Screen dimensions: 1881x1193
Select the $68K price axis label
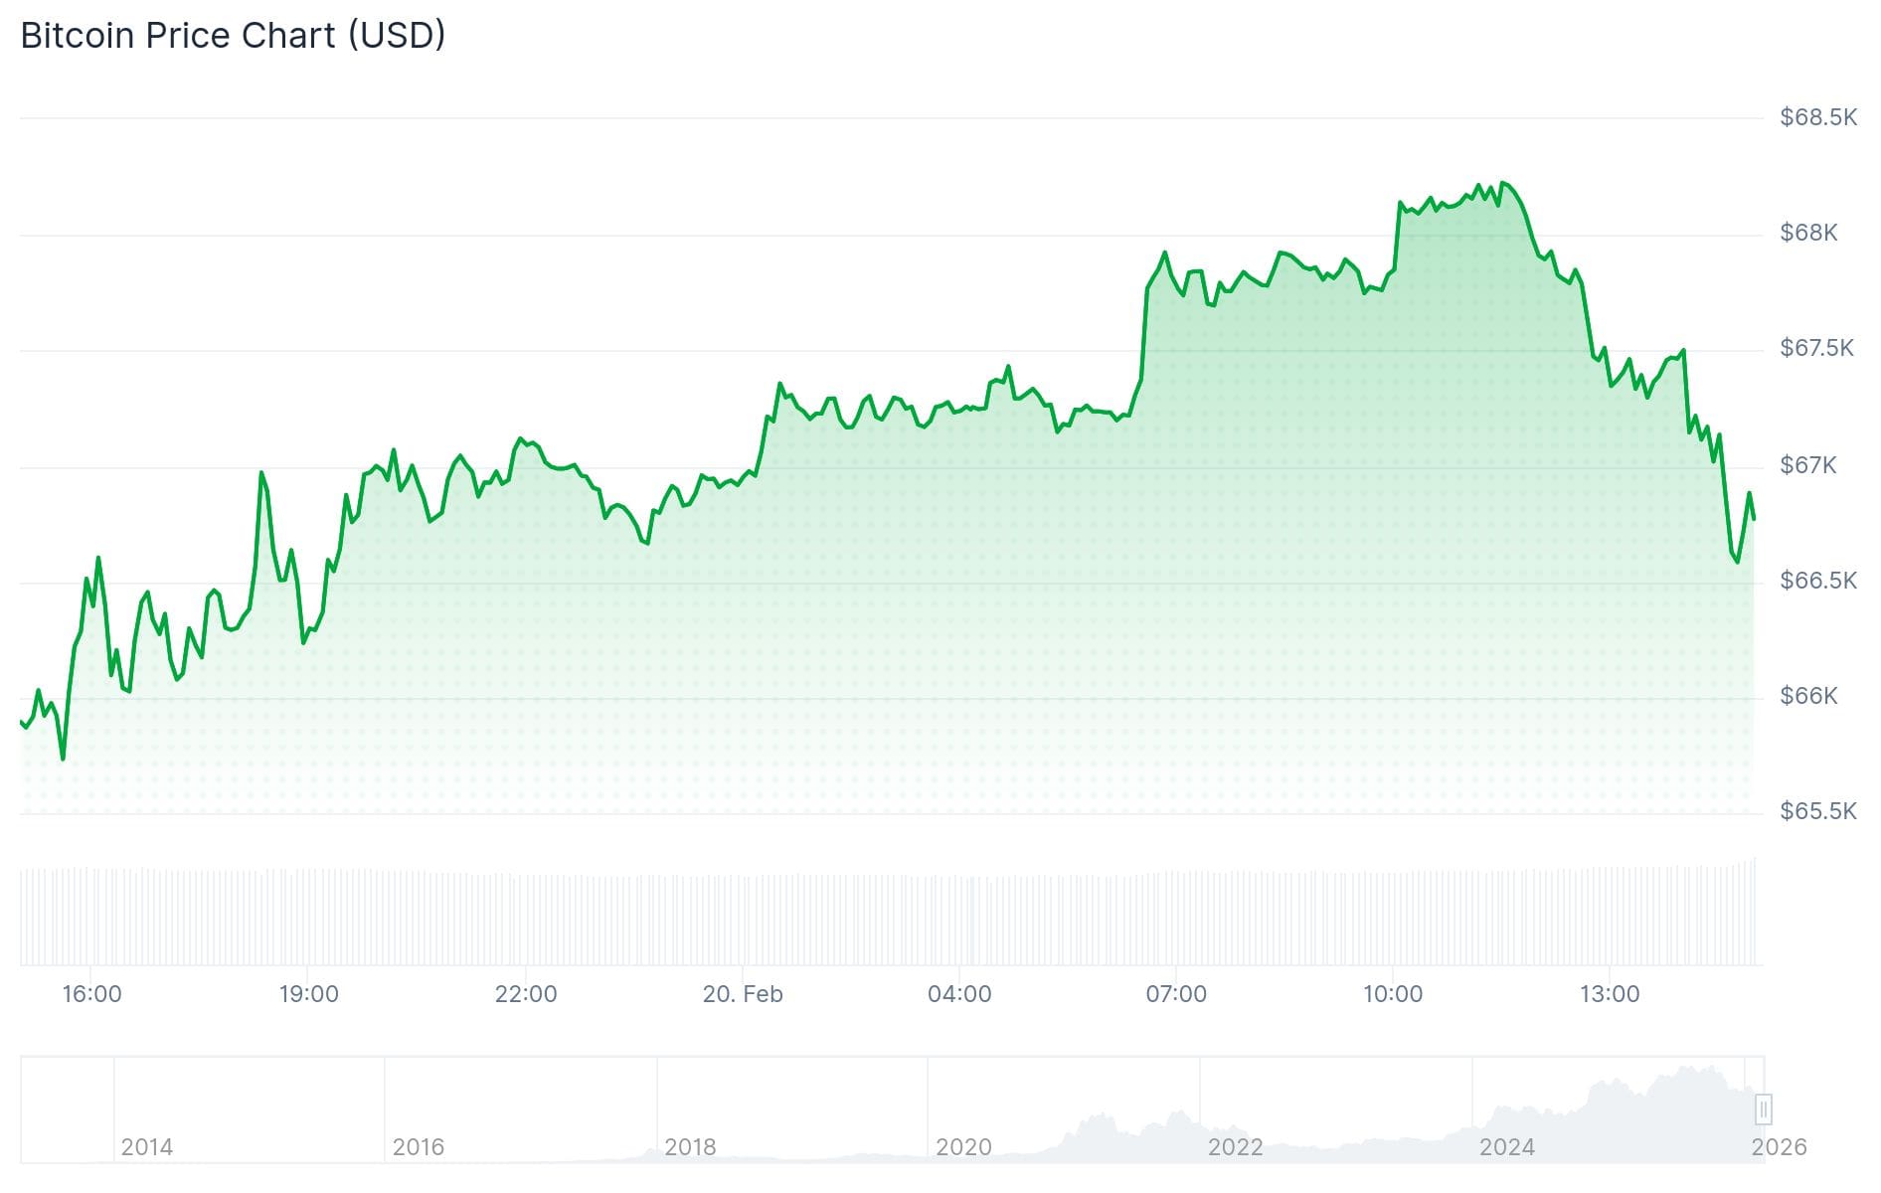[x=1808, y=233]
